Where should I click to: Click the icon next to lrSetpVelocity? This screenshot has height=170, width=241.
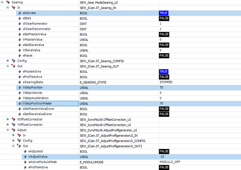click(19, 93)
